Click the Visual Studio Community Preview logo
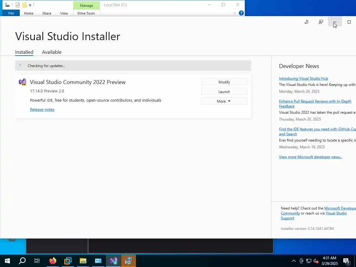The image size is (356, 267). click(23, 82)
